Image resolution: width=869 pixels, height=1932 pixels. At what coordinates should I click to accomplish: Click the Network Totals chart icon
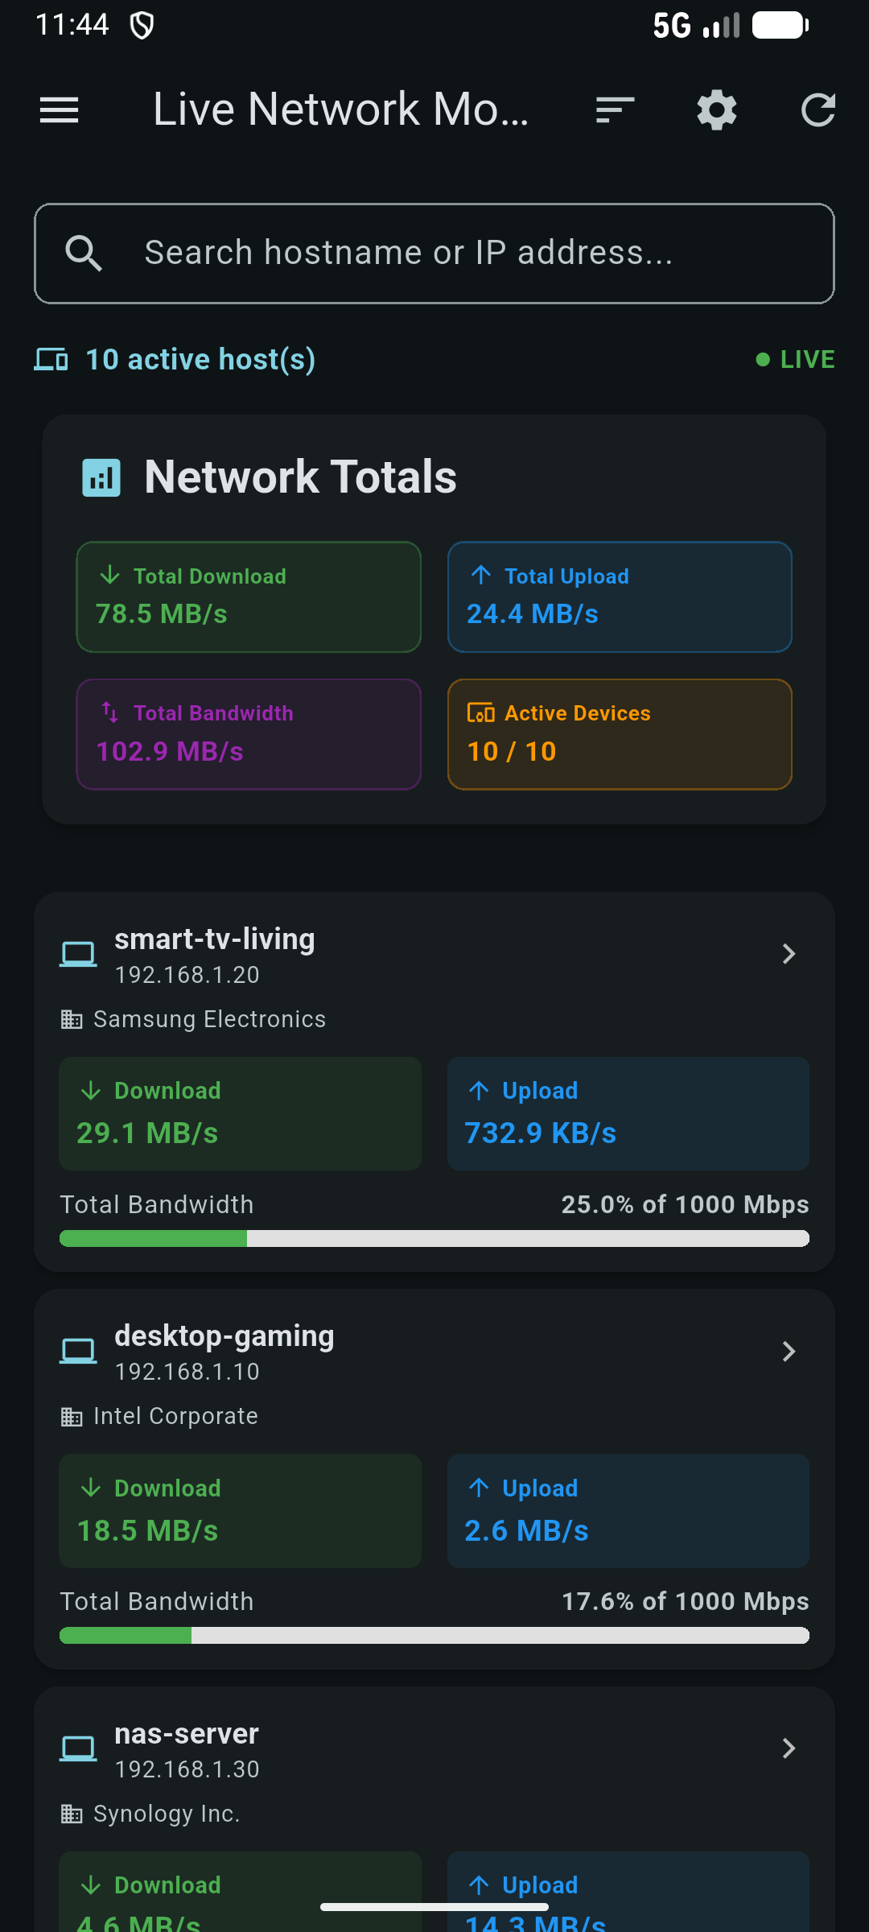(101, 477)
